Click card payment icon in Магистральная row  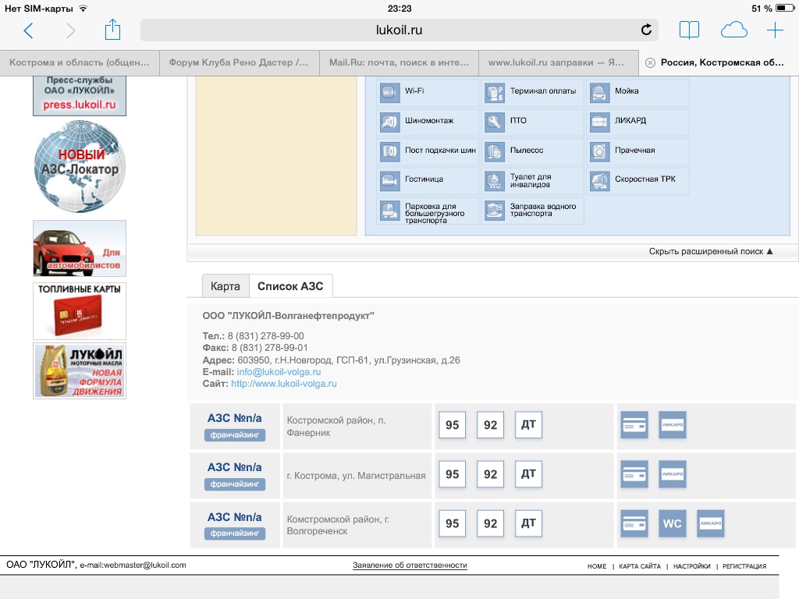coord(634,474)
